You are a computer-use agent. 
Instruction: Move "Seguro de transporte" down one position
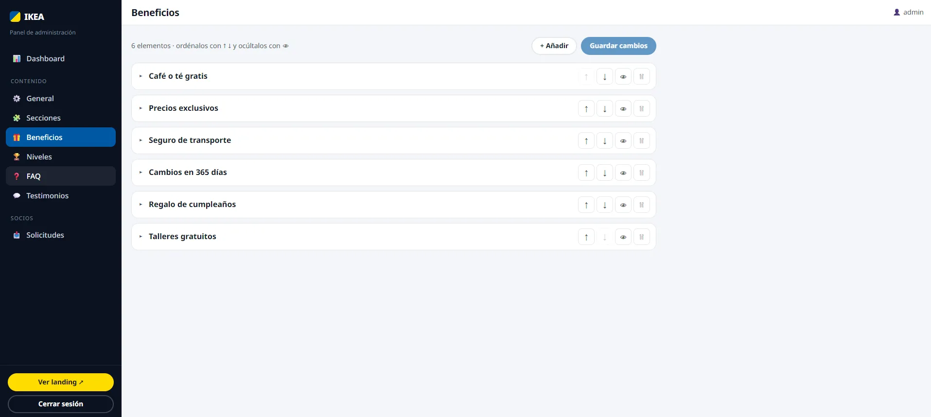(x=605, y=140)
